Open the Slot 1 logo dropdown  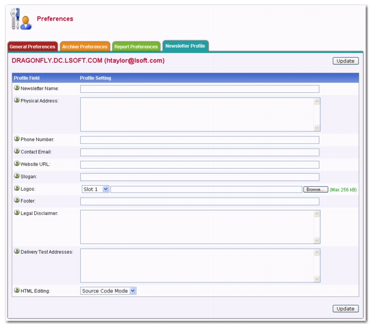pos(95,189)
